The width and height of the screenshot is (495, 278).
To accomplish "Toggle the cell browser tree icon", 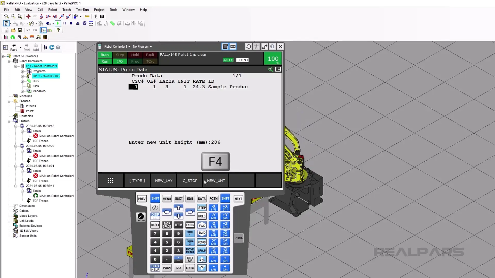I will coord(43,30).
